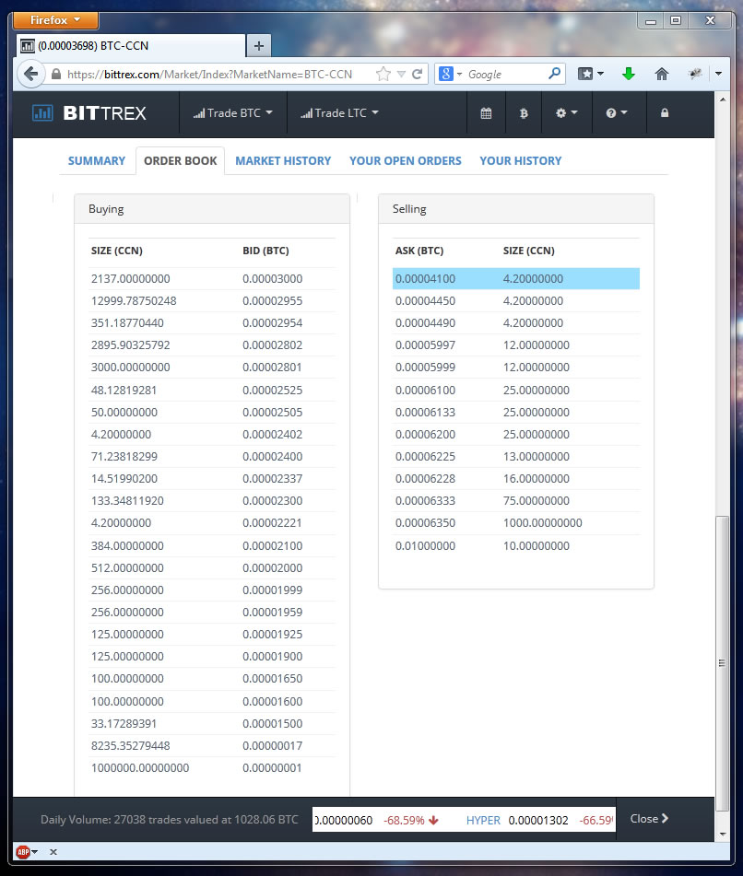743x876 pixels.
Task: Click ask price 0.00004450
Action: pos(426,300)
